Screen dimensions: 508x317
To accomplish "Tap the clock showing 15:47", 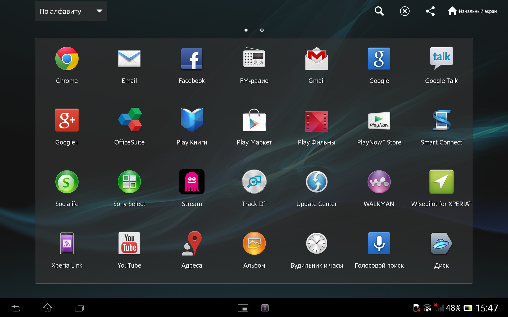I will (487, 308).
